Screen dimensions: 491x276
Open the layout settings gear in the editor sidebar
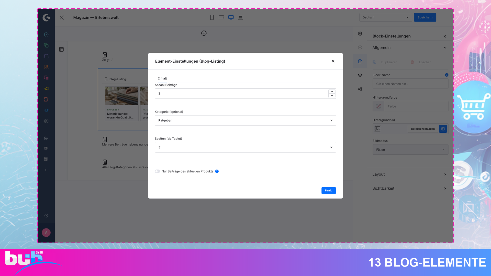[x=360, y=33]
